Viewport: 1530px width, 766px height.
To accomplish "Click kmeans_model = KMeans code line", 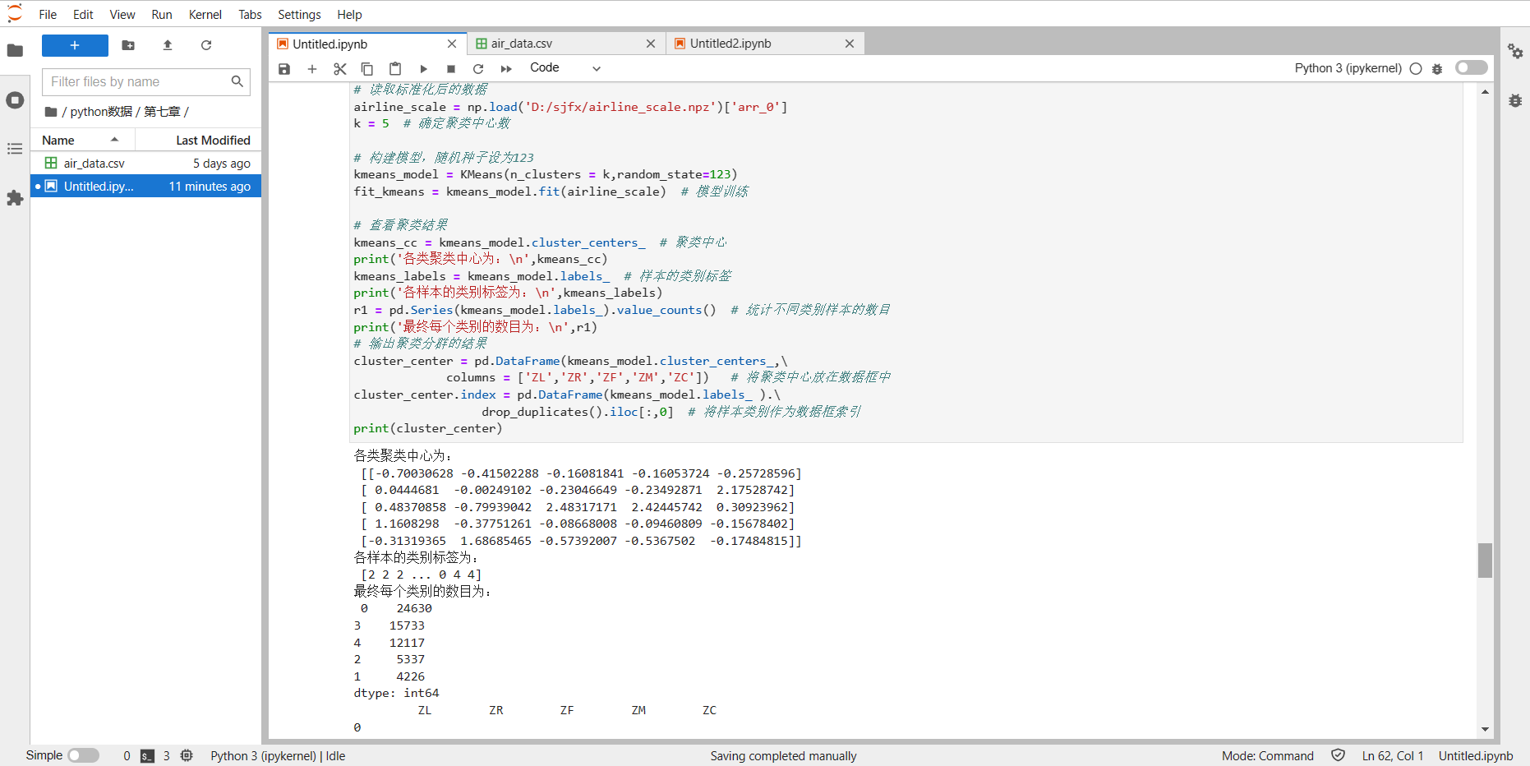I will pyautogui.click(x=546, y=174).
